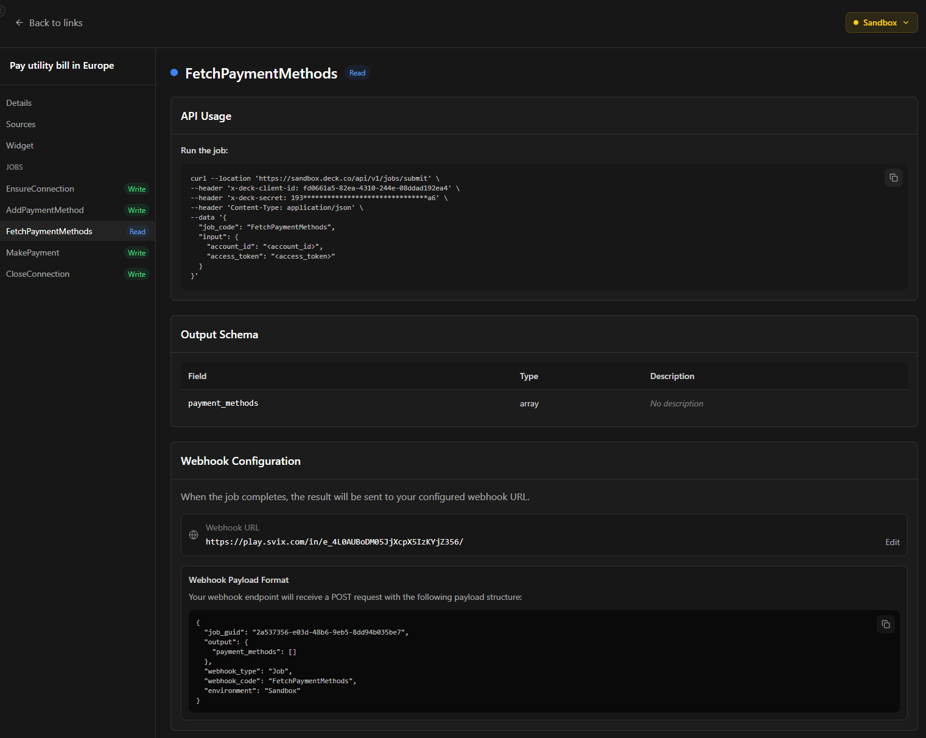
Task: Click the "payment_methods": [] payload line
Action: click(x=254, y=652)
